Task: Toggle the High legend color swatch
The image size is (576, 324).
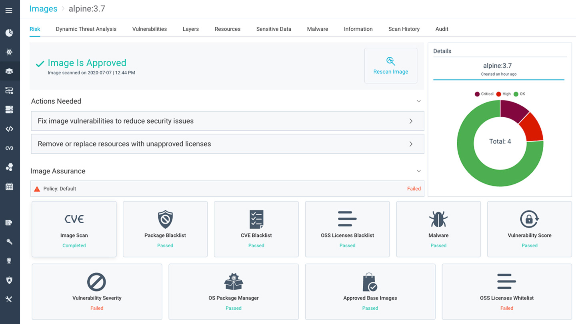Action: click(x=498, y=94)
